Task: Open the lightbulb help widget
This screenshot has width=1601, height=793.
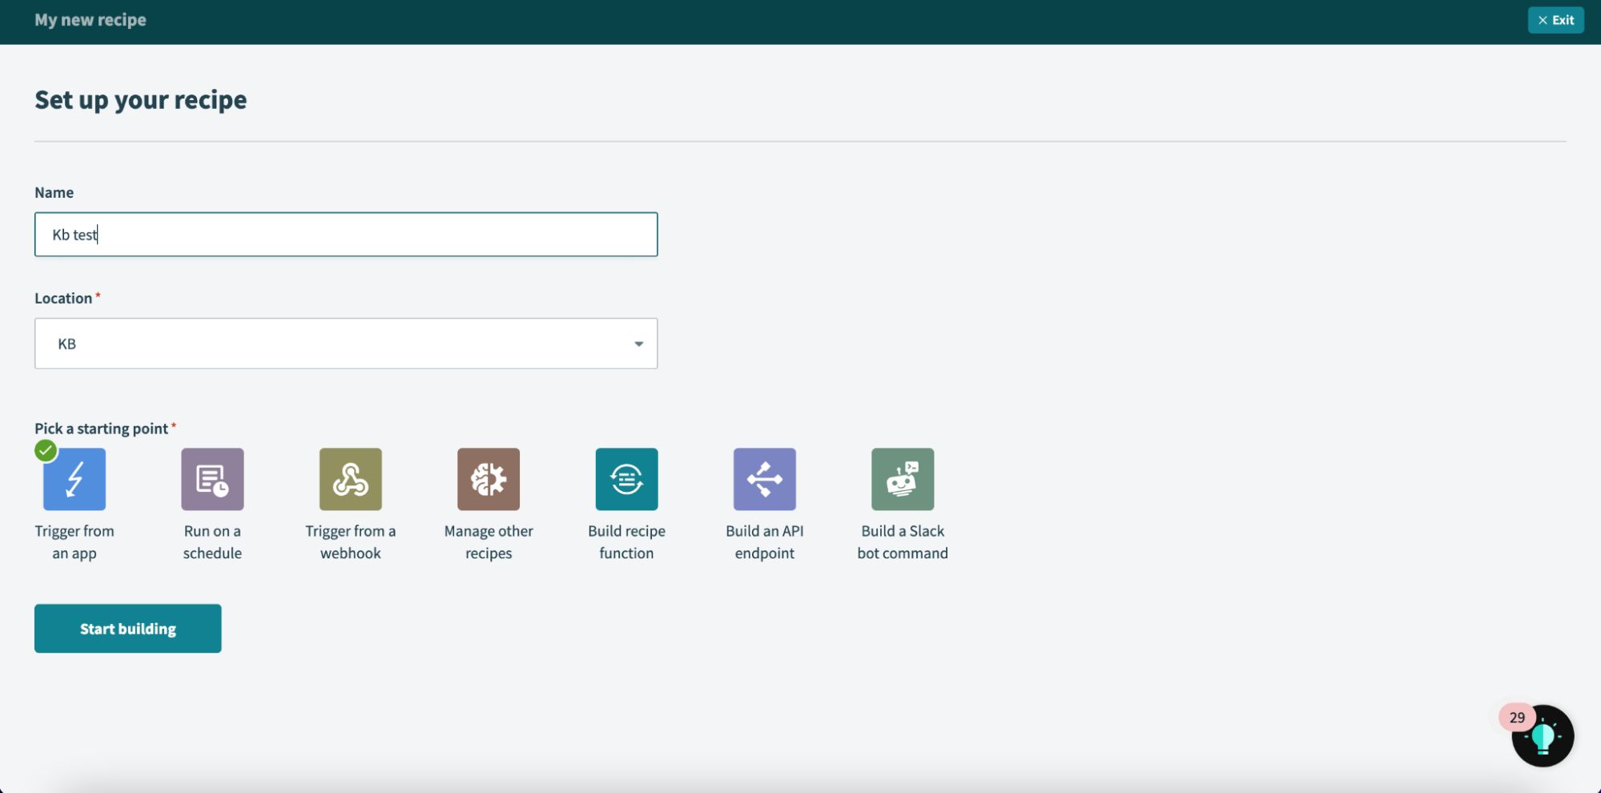Action: coord(1543,736)
